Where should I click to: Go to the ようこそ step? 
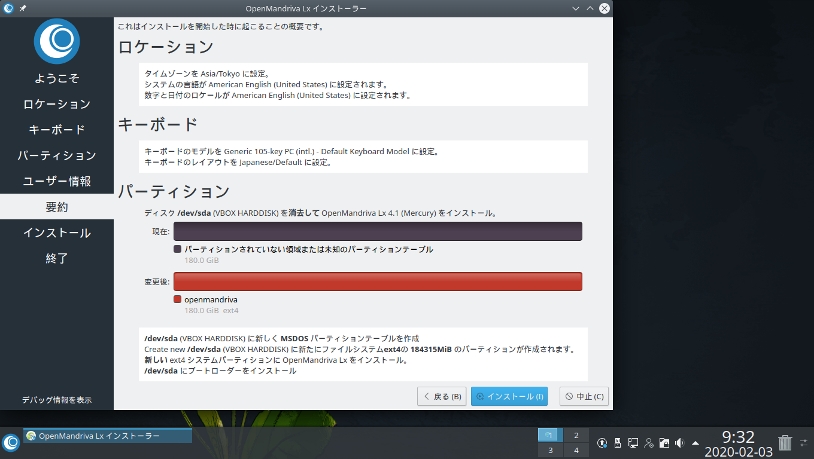[x=57, y=78]
